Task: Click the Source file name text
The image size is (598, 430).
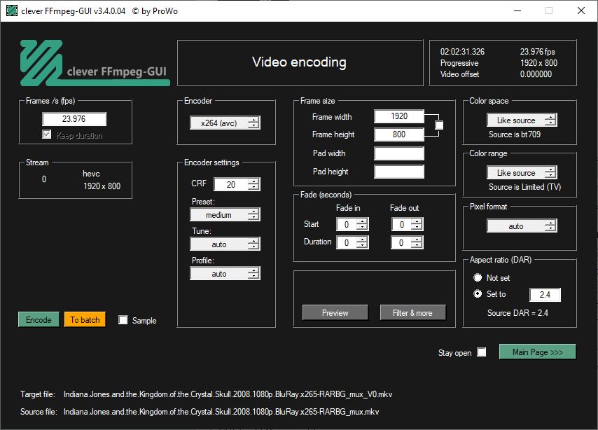Action: click(221, 412)
